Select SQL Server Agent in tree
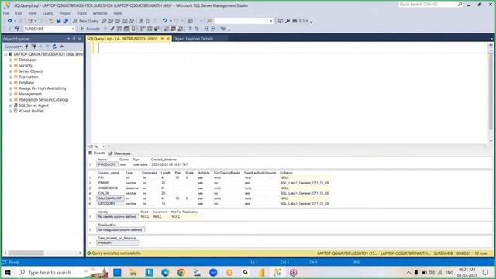The height and width of the screenshot is (279, 496). (33, 105)
